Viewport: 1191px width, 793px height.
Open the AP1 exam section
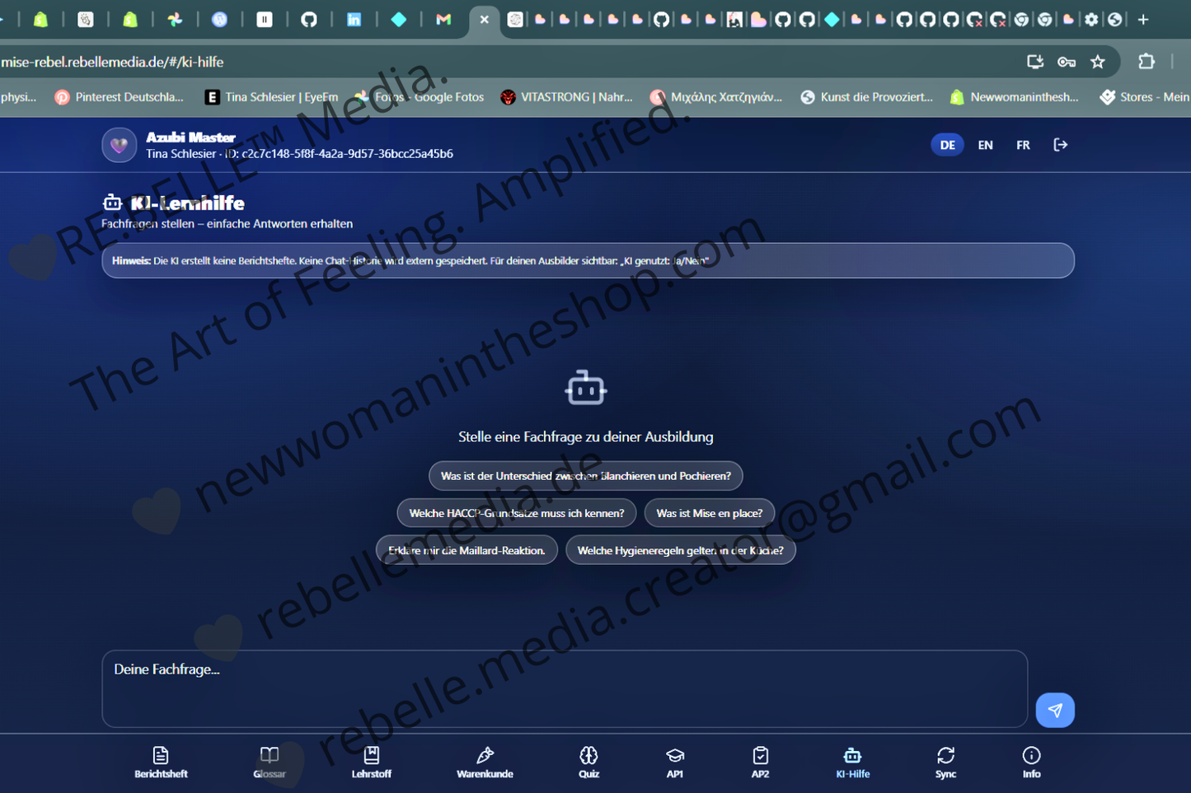(x=675, y=762)
